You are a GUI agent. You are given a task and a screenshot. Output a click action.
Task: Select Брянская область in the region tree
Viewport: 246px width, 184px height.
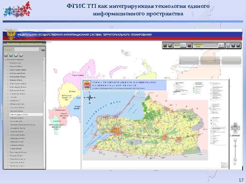tap(16, 80)
